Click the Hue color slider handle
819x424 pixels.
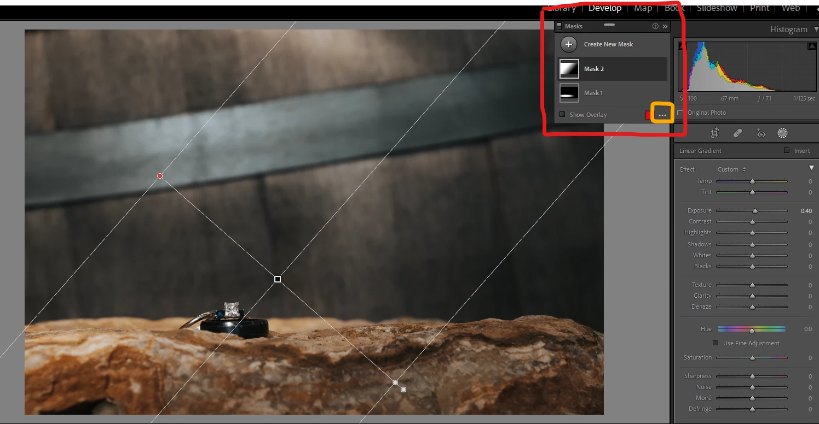coord(752,330)
